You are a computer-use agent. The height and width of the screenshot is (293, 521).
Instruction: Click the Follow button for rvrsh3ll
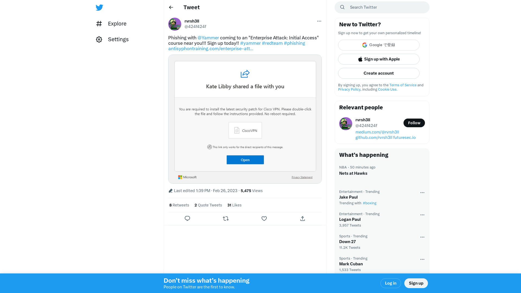414,123
